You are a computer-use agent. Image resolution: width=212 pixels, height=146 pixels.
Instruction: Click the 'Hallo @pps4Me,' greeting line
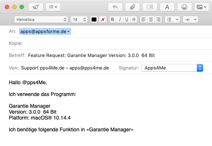(28, 82)
